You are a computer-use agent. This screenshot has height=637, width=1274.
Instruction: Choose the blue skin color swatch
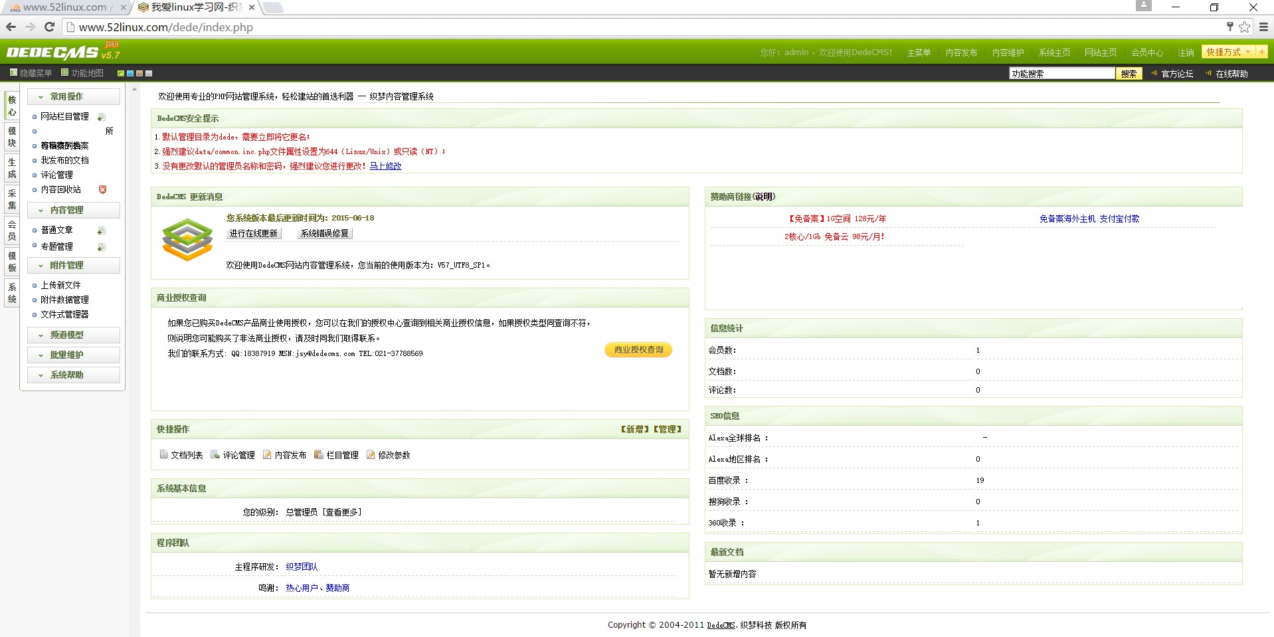coord(130,73)
